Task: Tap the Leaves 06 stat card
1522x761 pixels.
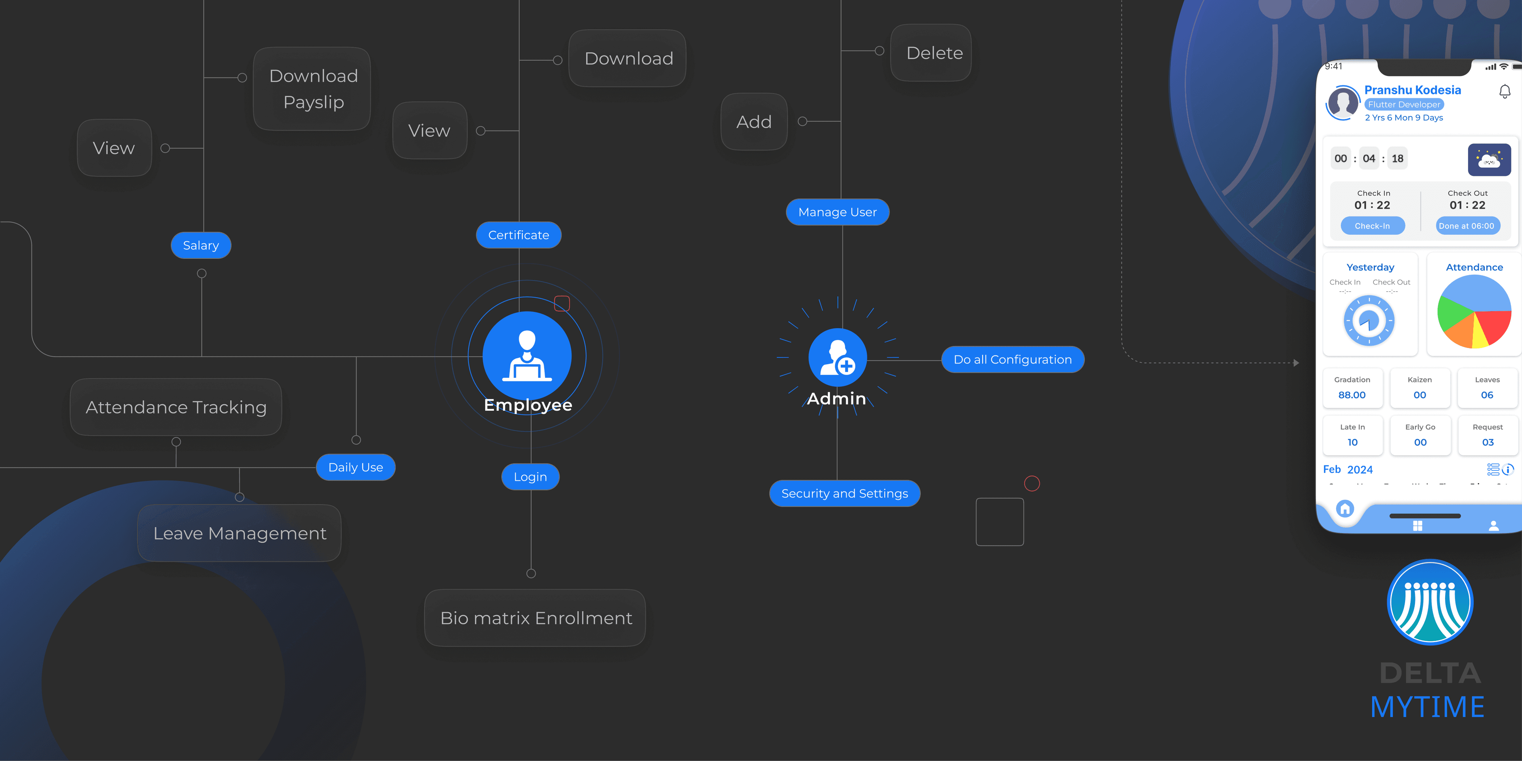Action: pyautogui.click(x=1487, y=388)
